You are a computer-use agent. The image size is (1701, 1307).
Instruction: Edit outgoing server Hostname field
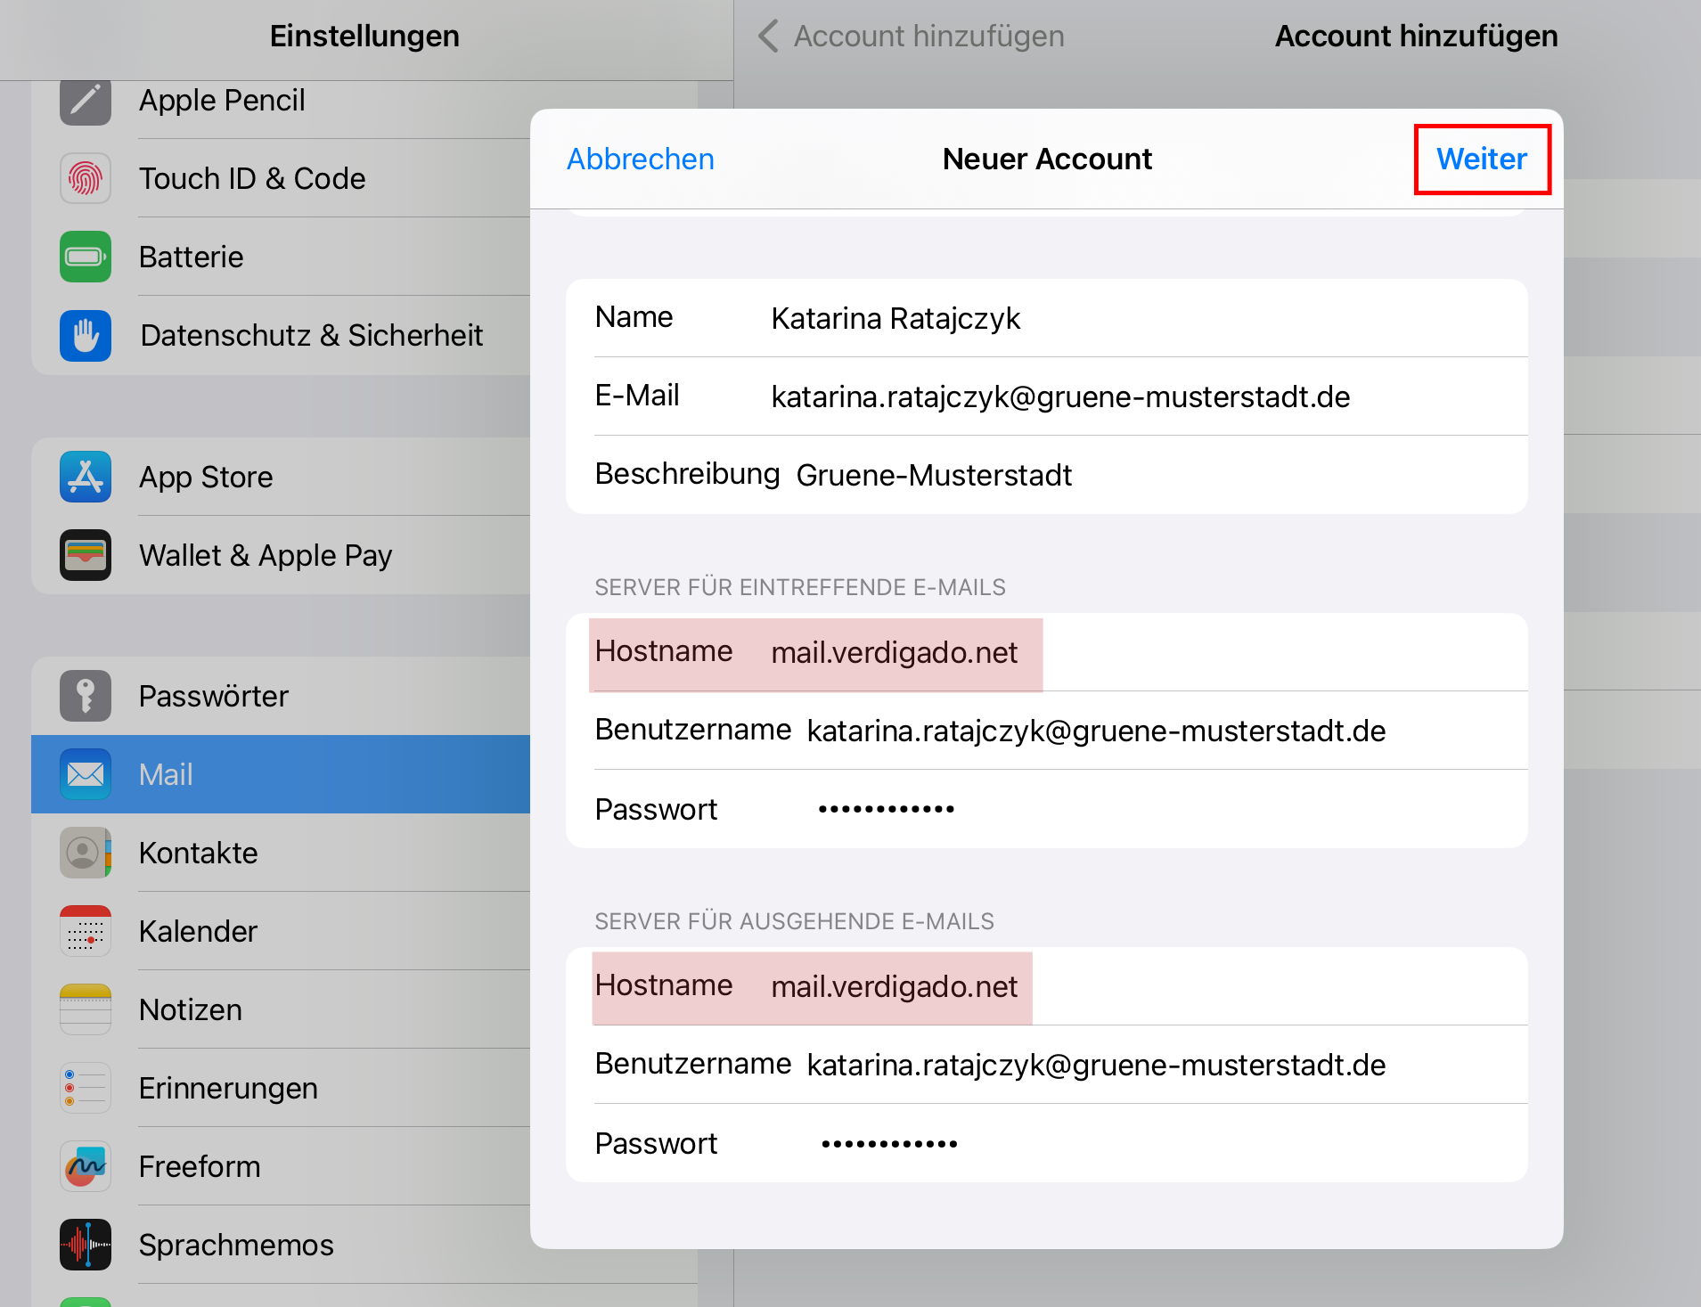pyautogui.click(x=1047, y=986)
